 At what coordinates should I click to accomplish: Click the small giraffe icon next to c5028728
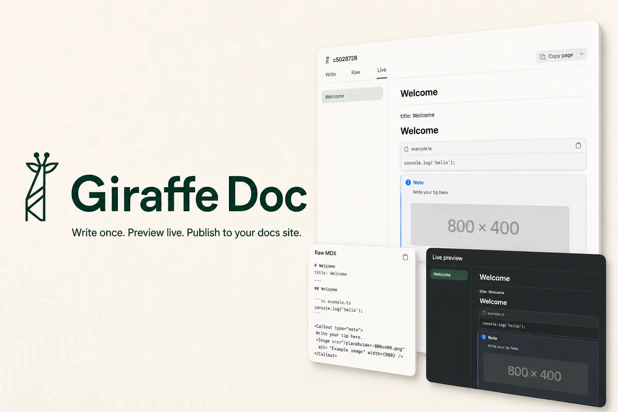point(328,60)
